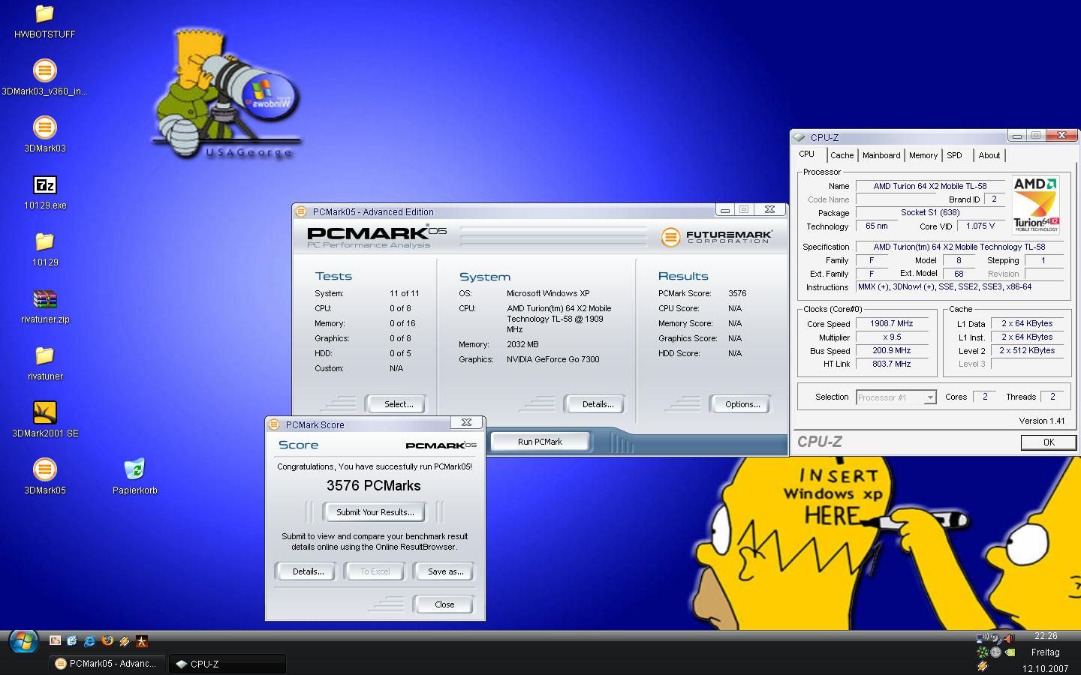Switch to the Mainboard tab in CPU-Z
Image resolution: width=1081 pixels, height=675 pixels.
tap(881, 155)
